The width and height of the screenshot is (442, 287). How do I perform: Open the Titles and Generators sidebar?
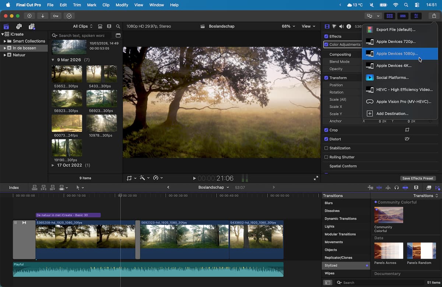pyautogui.click(x=31, y=26)
